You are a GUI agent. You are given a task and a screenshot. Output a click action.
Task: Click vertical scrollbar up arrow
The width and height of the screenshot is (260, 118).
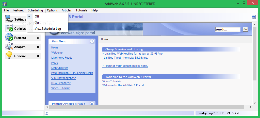254,25
